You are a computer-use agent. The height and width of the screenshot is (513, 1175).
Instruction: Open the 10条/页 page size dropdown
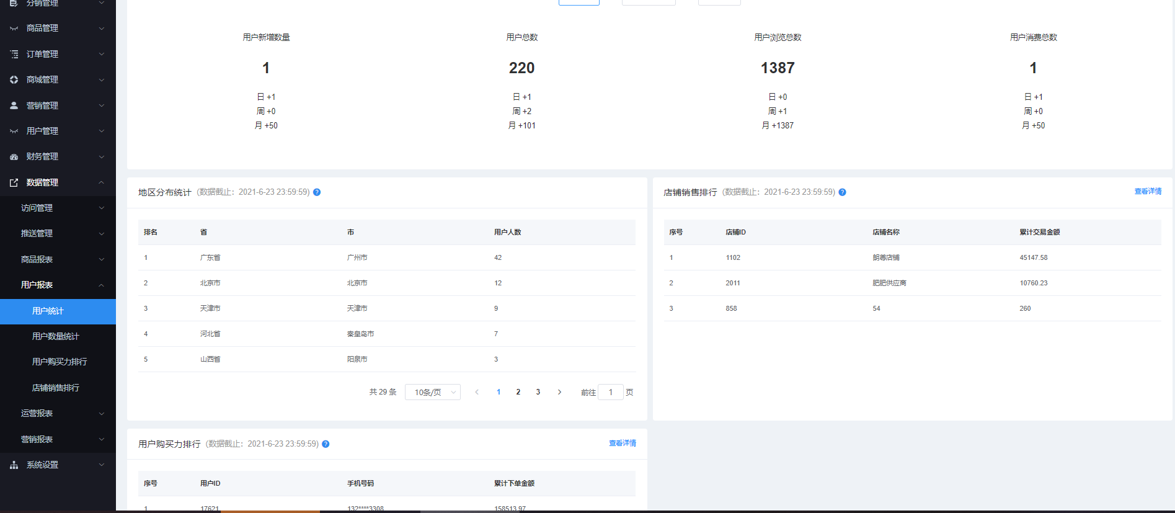[432, 392]
